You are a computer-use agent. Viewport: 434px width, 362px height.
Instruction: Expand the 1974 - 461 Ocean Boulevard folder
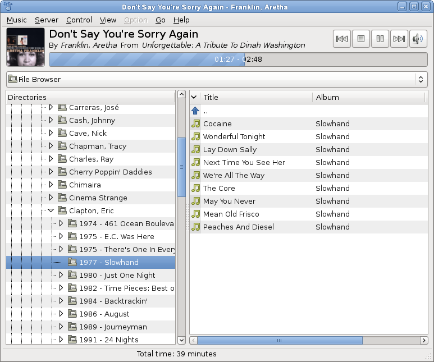coord(61,223)
